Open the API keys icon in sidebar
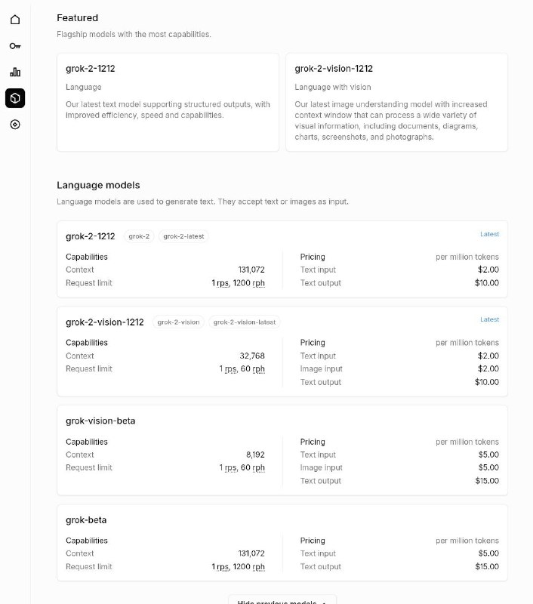The image size is (533, 604). coord(15,46)
